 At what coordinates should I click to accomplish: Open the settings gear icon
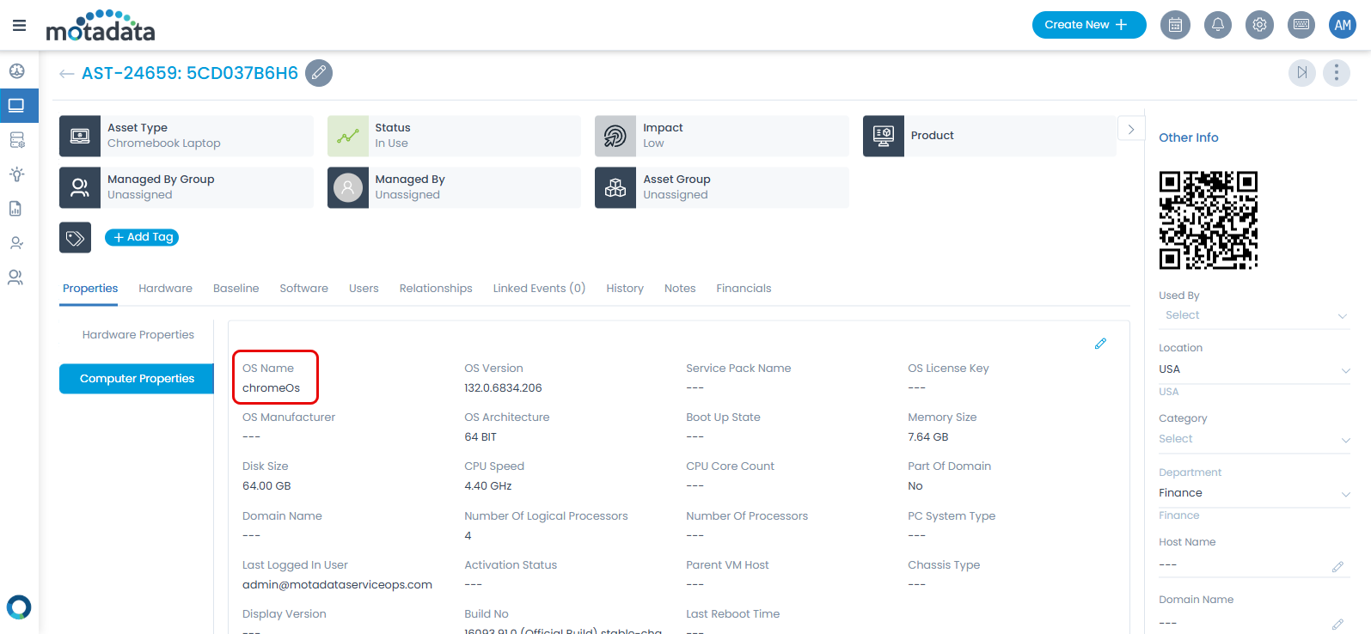coord(1259,25)
